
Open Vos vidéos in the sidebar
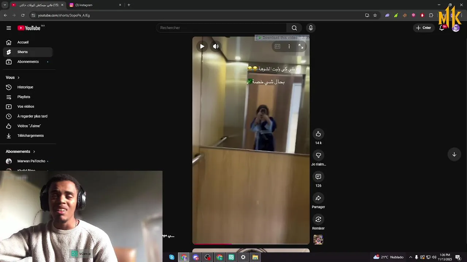coord(28,107)
